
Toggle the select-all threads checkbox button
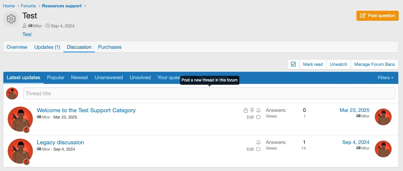pos(293,64)
